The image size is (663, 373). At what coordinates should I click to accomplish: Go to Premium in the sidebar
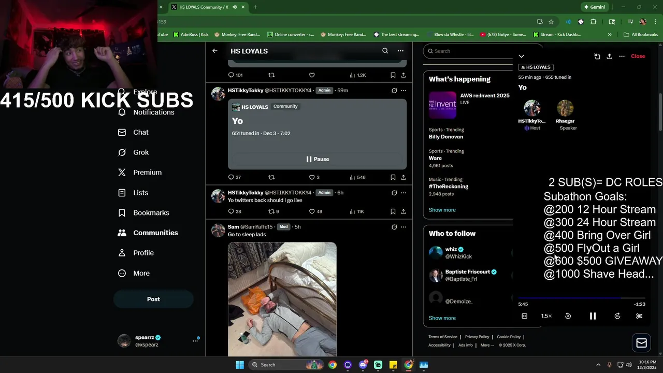point(140,173)
